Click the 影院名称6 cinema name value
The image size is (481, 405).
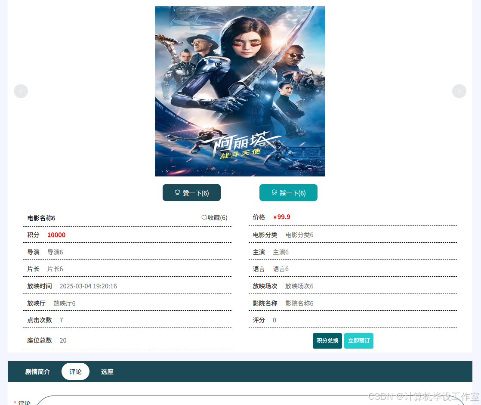(299, 303)
